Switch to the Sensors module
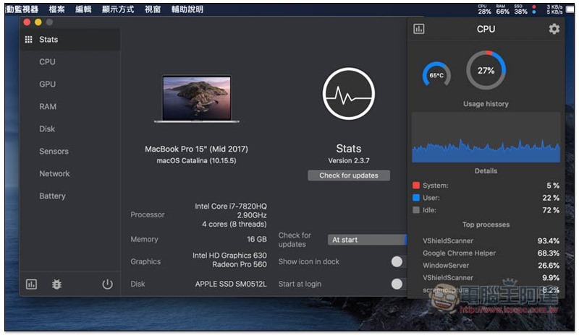The image size is (579, 335). [54, 152]
